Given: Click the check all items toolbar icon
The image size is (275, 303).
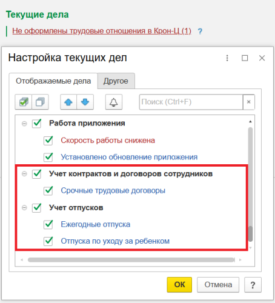Looking at the screenshot, I should point(24,102).
